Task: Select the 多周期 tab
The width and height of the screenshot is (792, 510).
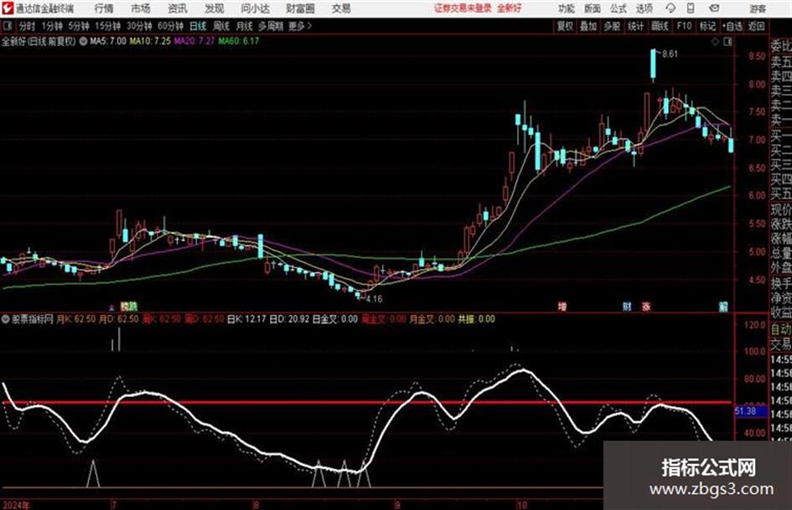Action: (271, 26)
